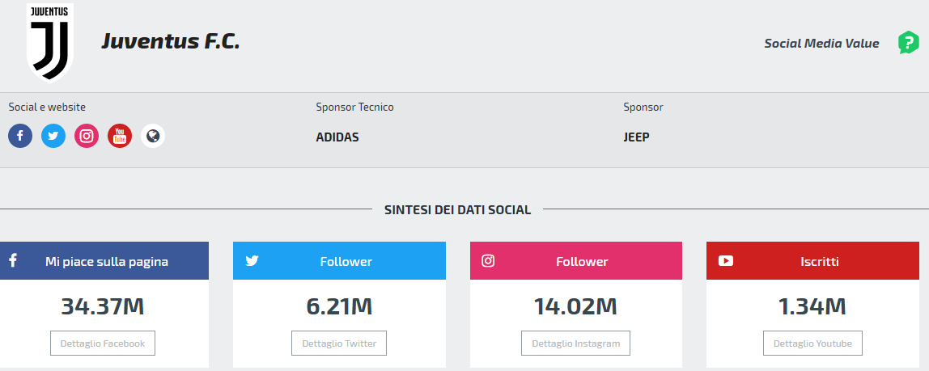Click the ADIDAS technical sponsor name
929x371 pixels.
(x=337, y=137)
